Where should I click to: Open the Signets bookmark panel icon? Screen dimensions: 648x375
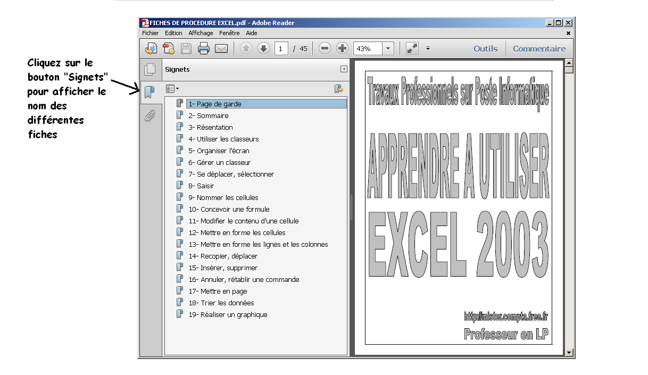tap(149, 93)
